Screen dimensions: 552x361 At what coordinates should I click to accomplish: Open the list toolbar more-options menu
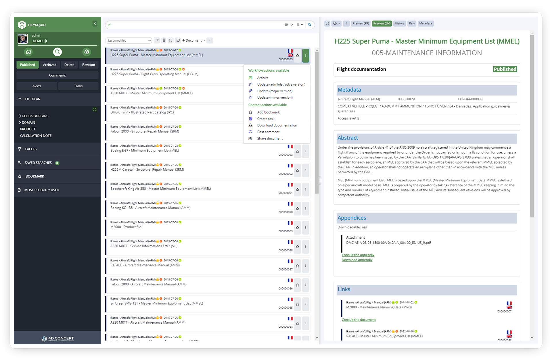210,41
